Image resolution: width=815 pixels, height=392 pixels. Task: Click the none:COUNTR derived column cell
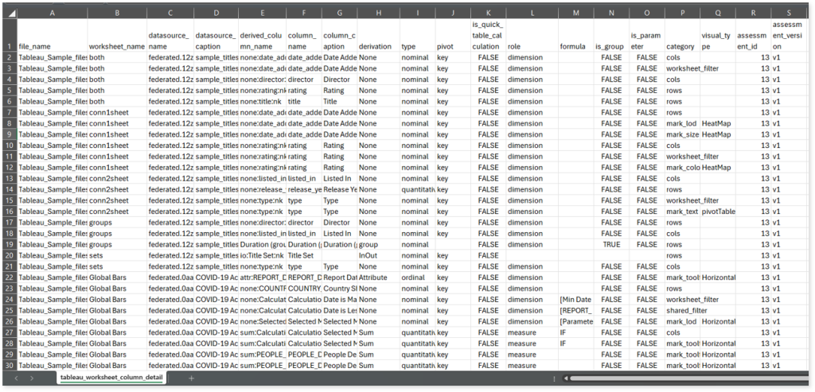pos(262,289)
